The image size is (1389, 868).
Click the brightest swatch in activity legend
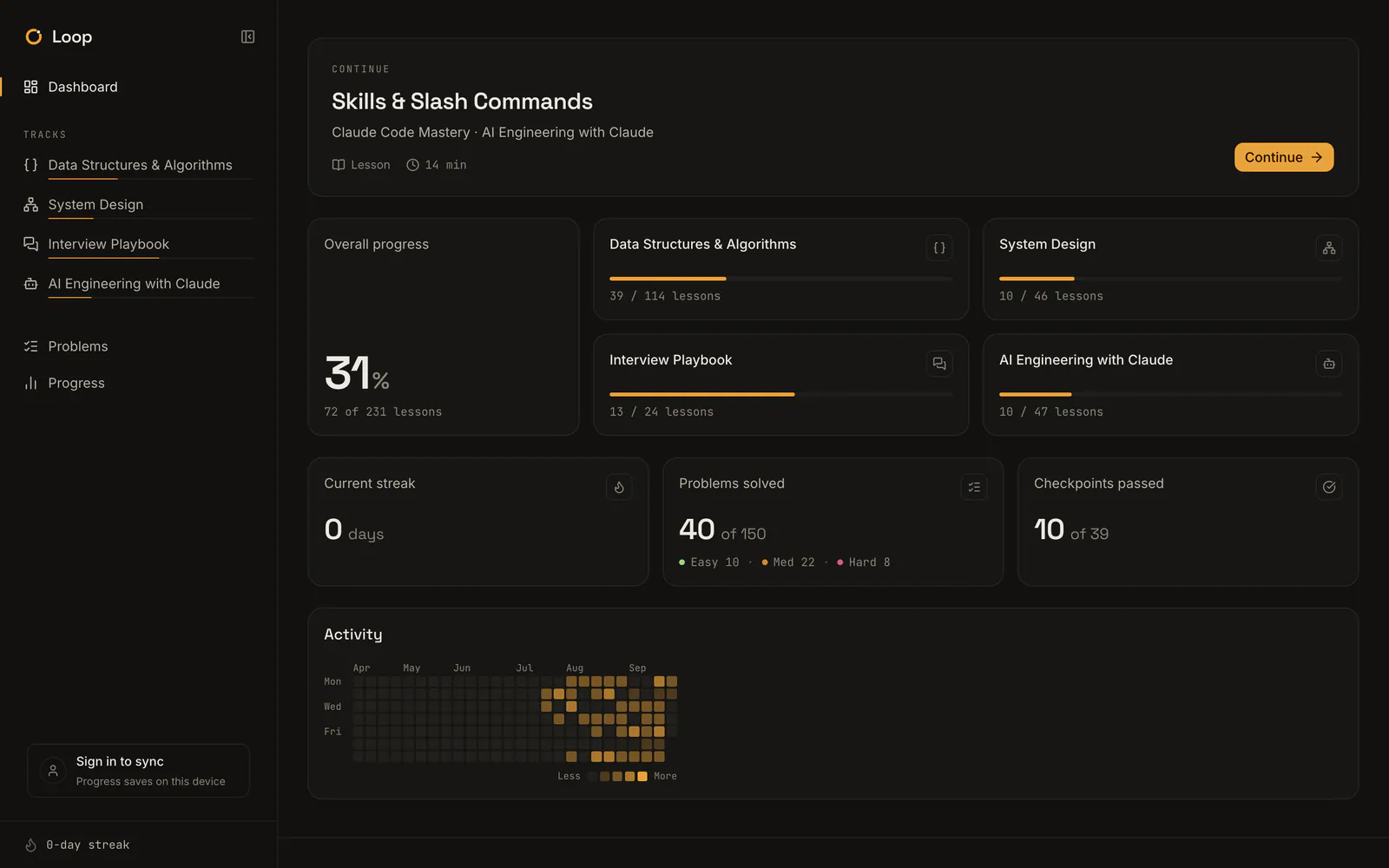[x=642, y=776]
